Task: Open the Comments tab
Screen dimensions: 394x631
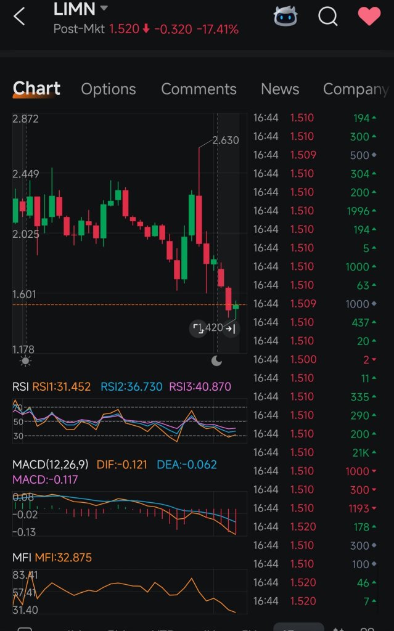Action: [x=199, y=89]
